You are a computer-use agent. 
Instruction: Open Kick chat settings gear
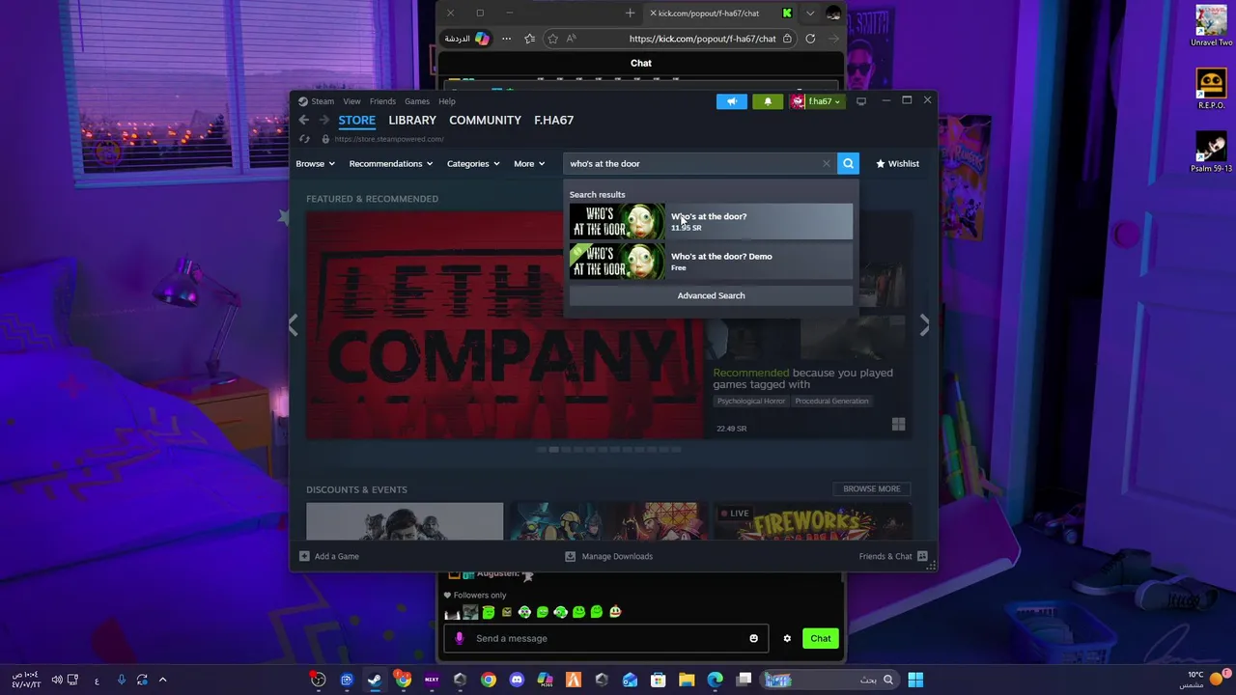tap(787, 638)
